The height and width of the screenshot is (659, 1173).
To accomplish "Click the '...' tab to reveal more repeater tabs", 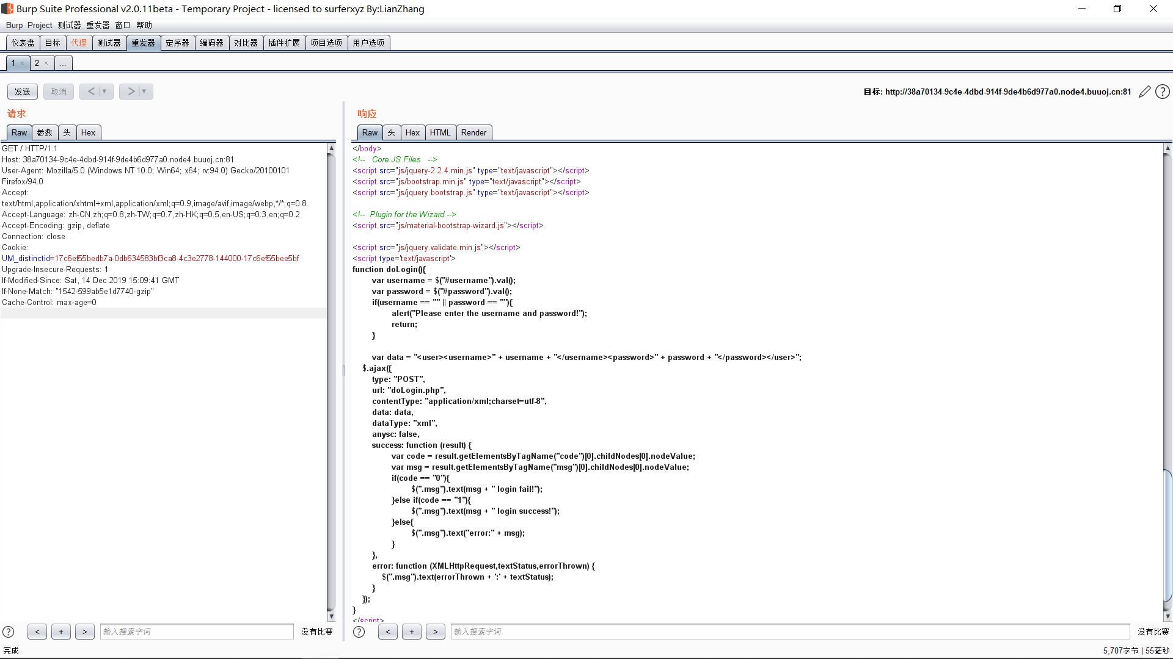I will [63, 63].
